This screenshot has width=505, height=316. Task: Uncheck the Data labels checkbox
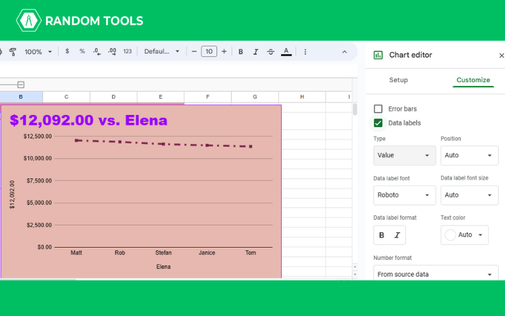[378, 123]
